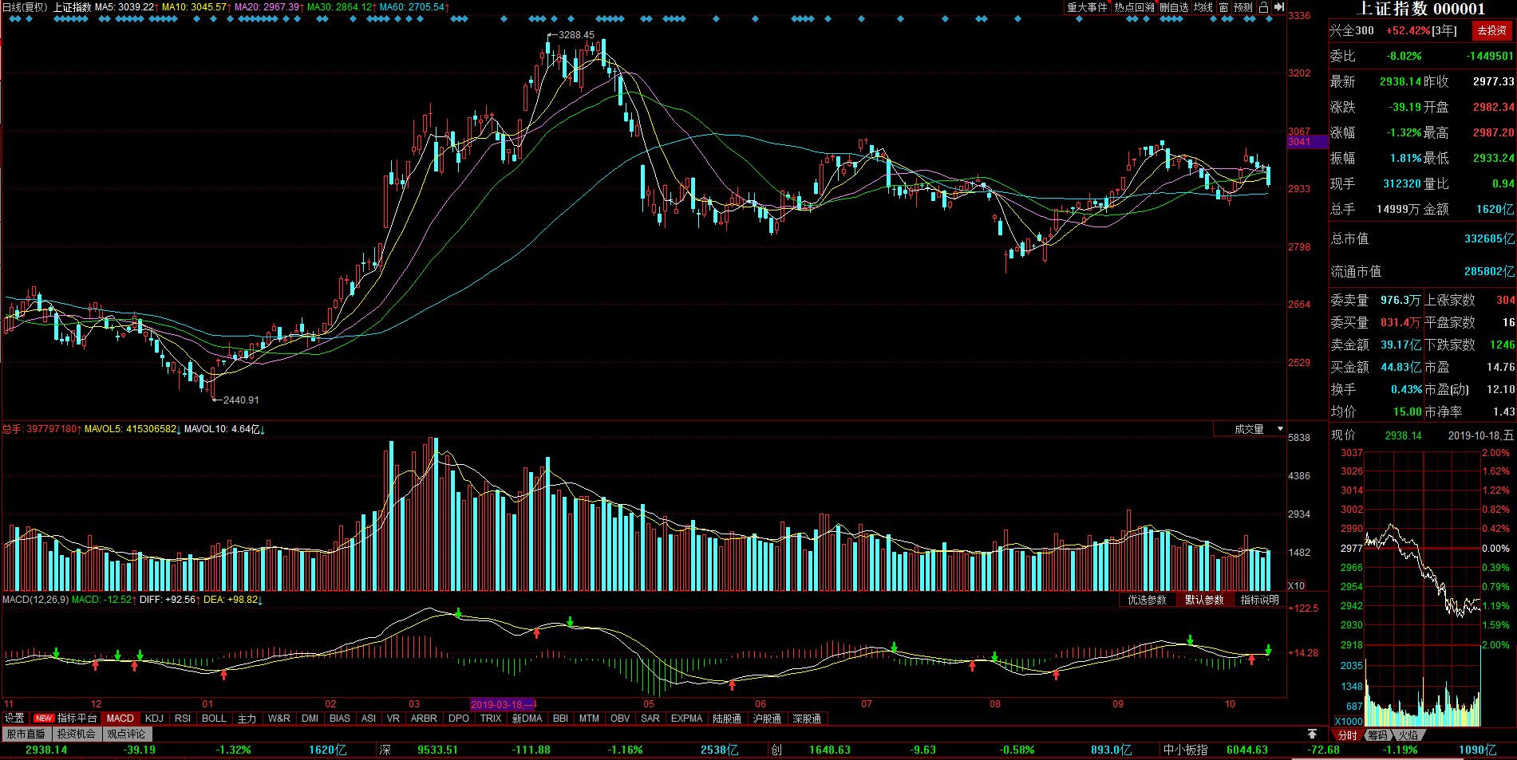Image resolution: width=1517 pixels, height=760 pixels.
Task: Click the MACD(12,26,9) parameter label
Action: coord(35,599)
